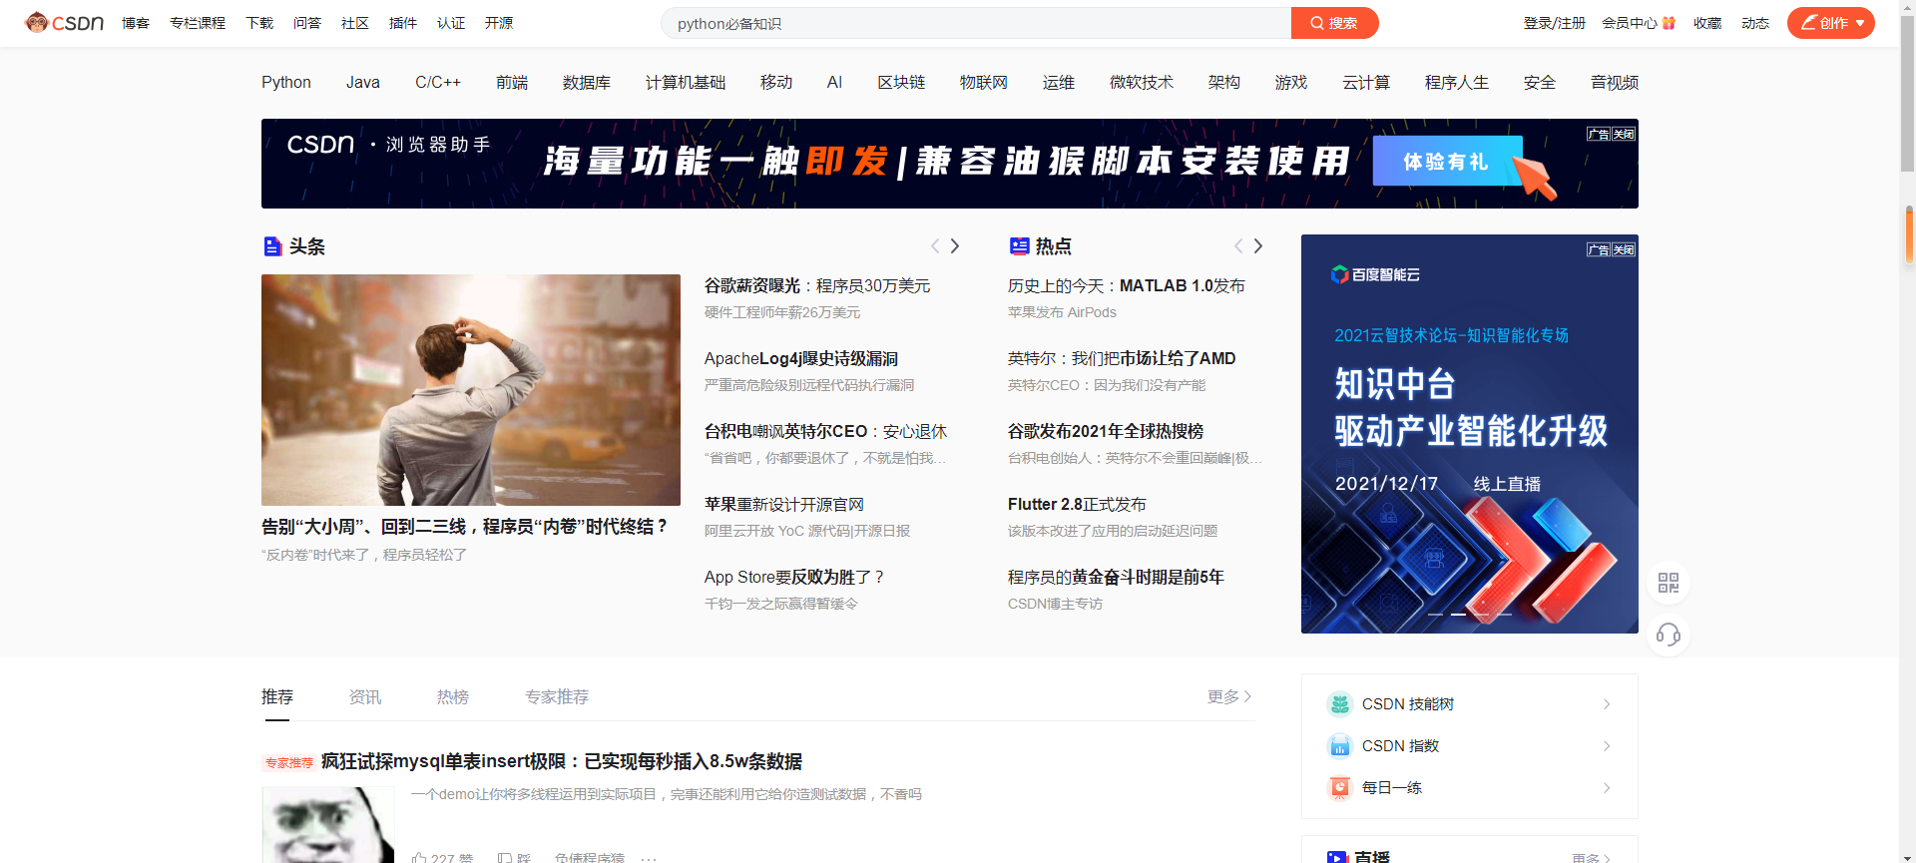Go to next 头条 page arrow
Viewport: 1916px width, 863px height.
tap(955, 246)
